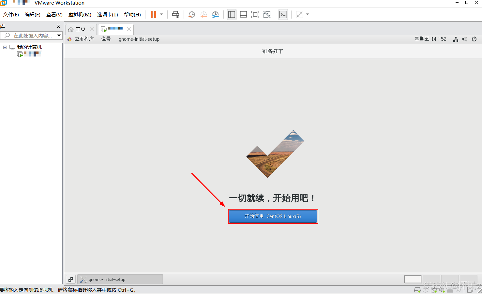Enter full screen mode icon
This screenshot has width=482, height=294.
(255, 14)
